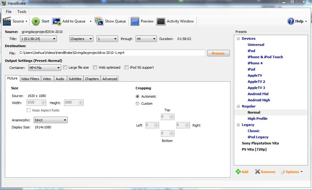Select the Classic preset

[x=254, y=131]
